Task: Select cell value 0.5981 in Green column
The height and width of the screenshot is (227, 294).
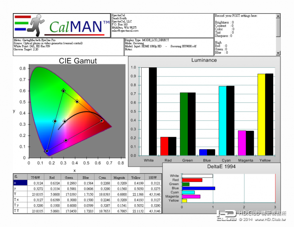Action: (x=69, y=189)
